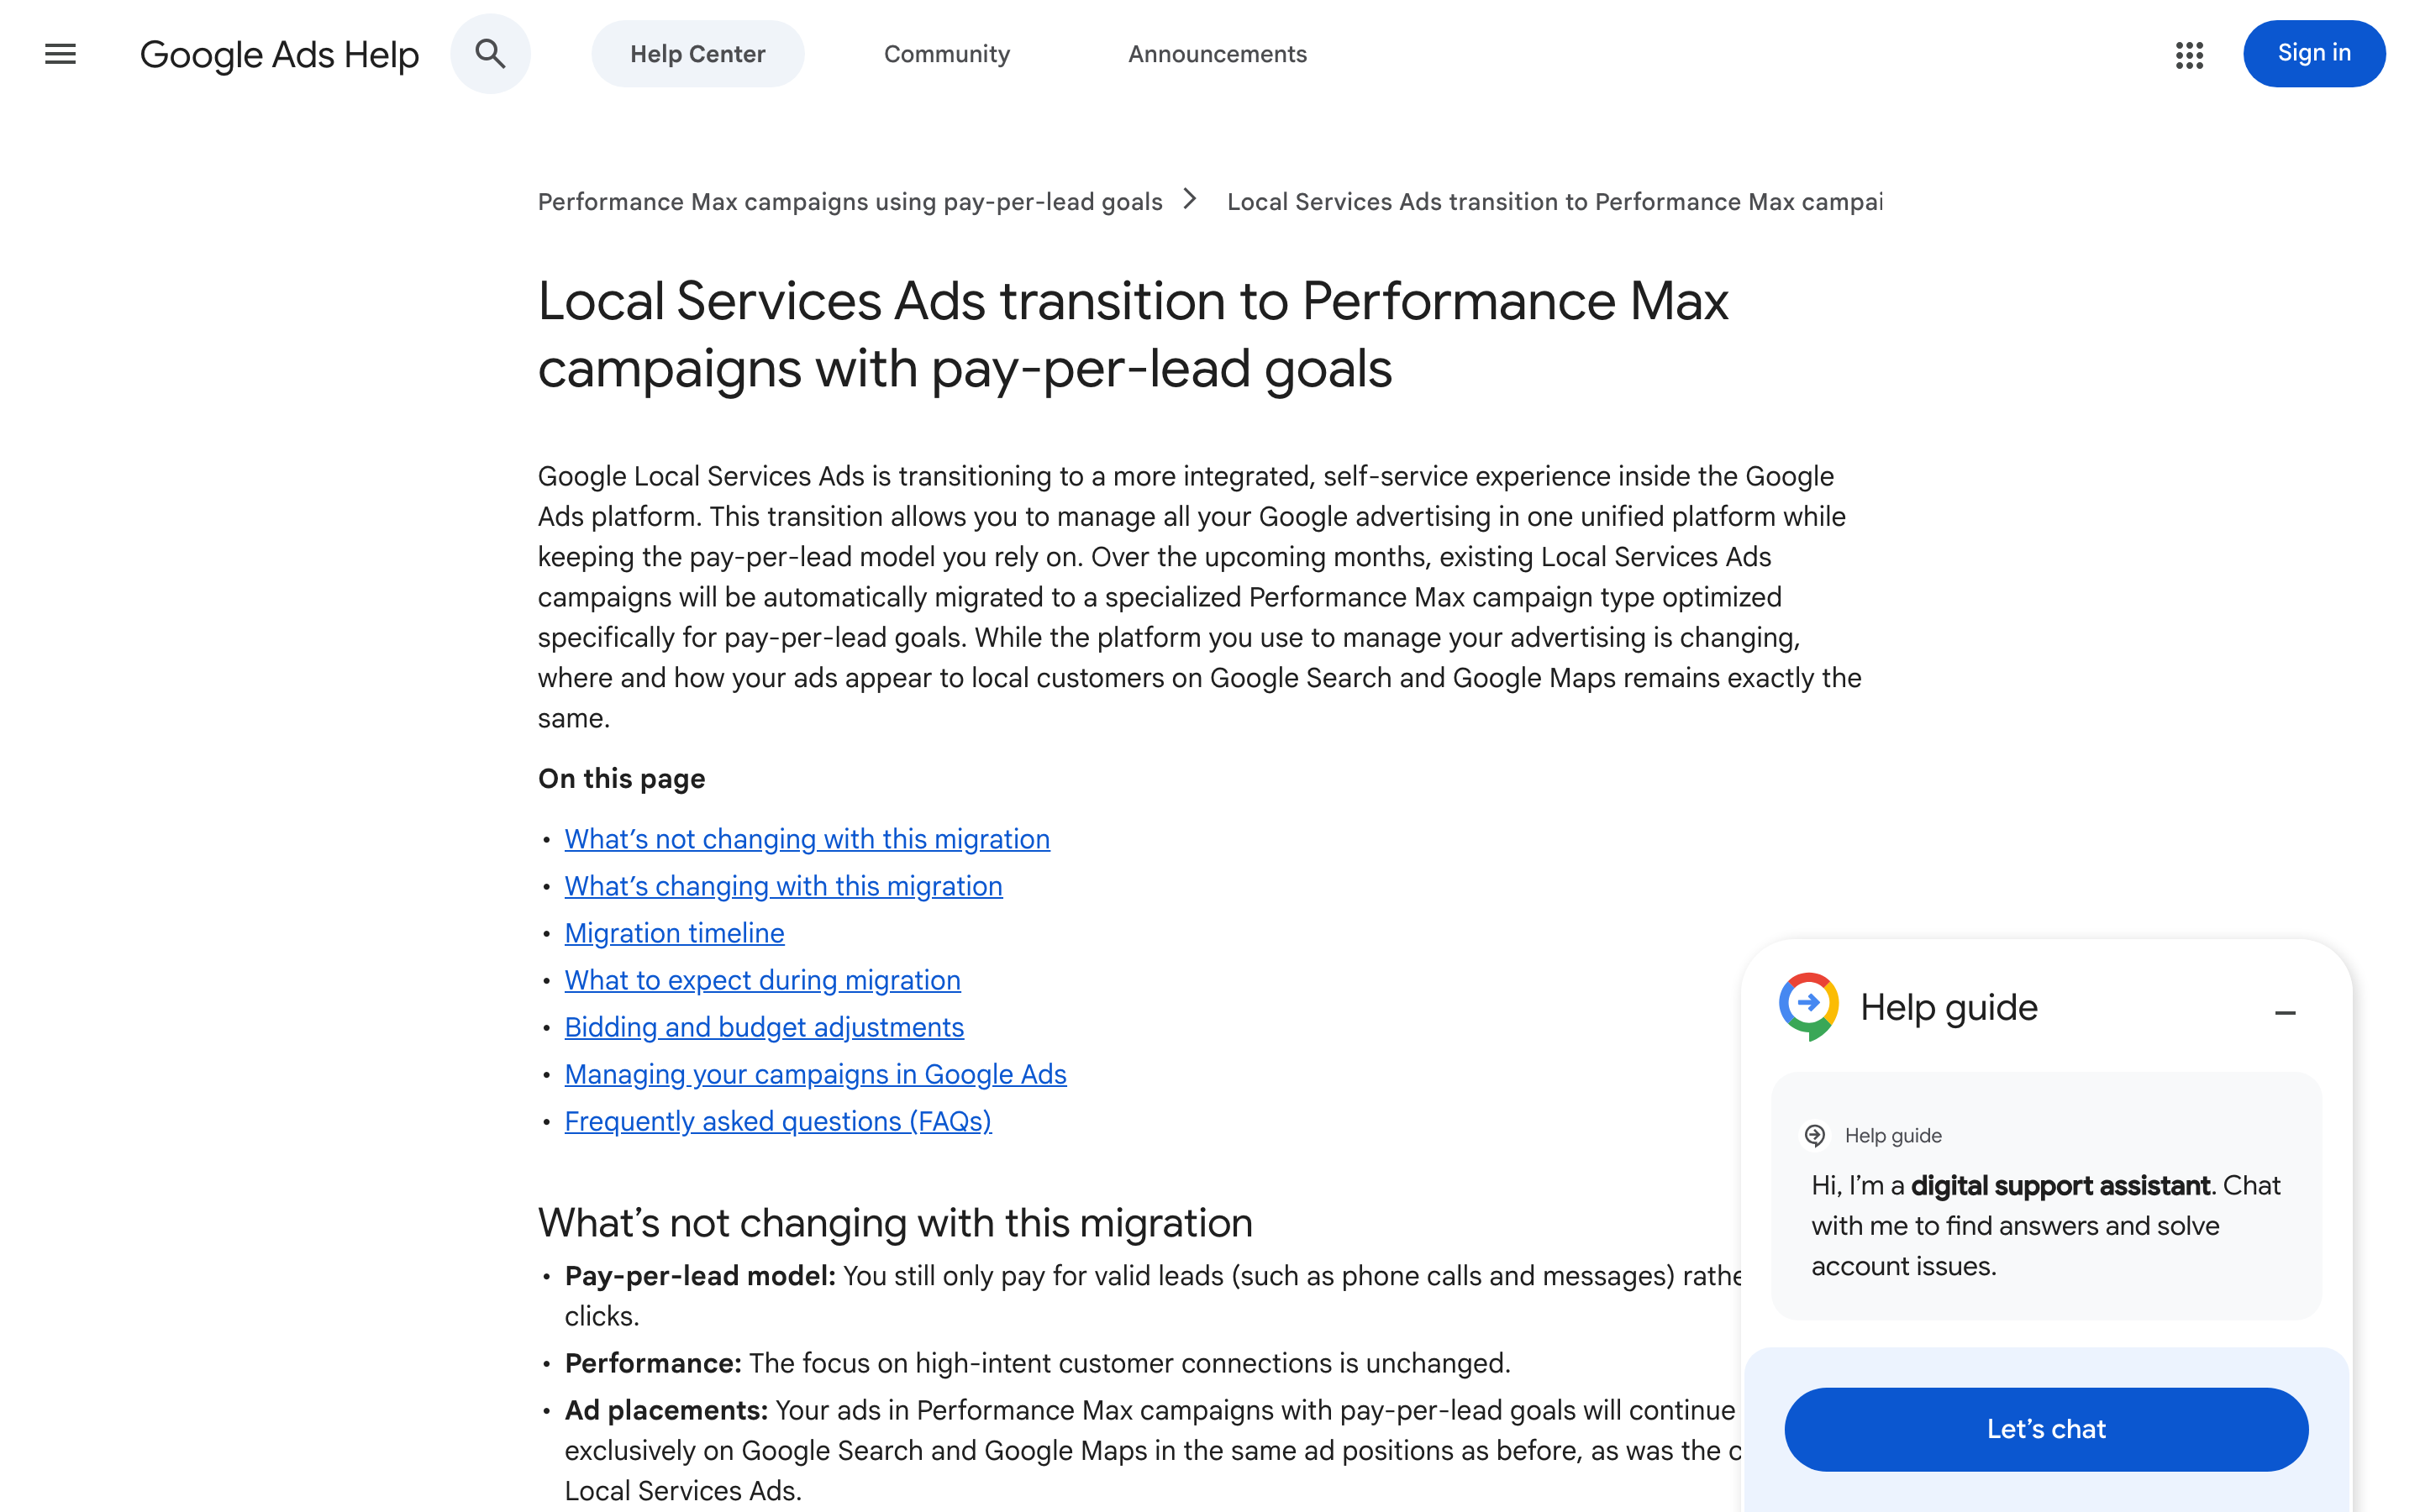
Task: Go to What to expect during migration
Action: (x=762, y=980)
